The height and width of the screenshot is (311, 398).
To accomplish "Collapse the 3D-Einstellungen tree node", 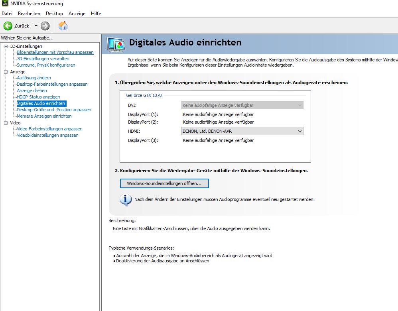I will pyautogui.click(x=6, y=47).
